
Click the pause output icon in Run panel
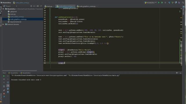(4, 82)
